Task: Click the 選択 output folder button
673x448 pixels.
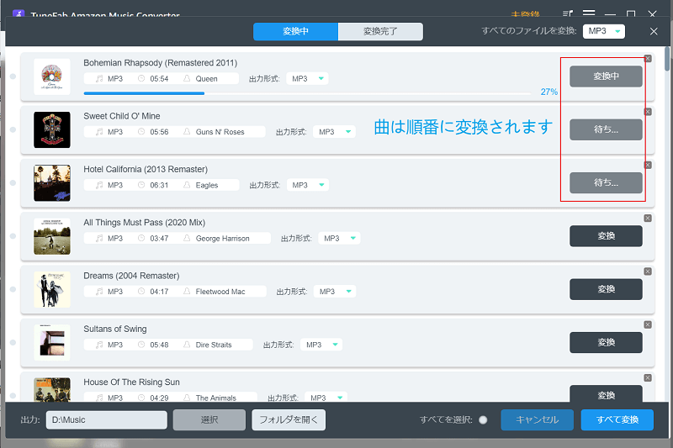Action: tap(209, 419)
